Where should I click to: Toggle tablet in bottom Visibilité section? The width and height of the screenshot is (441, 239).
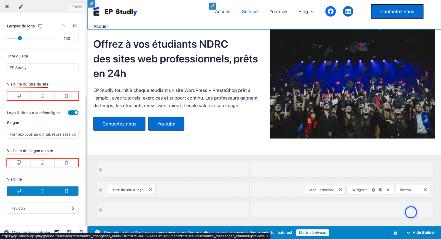42,191
